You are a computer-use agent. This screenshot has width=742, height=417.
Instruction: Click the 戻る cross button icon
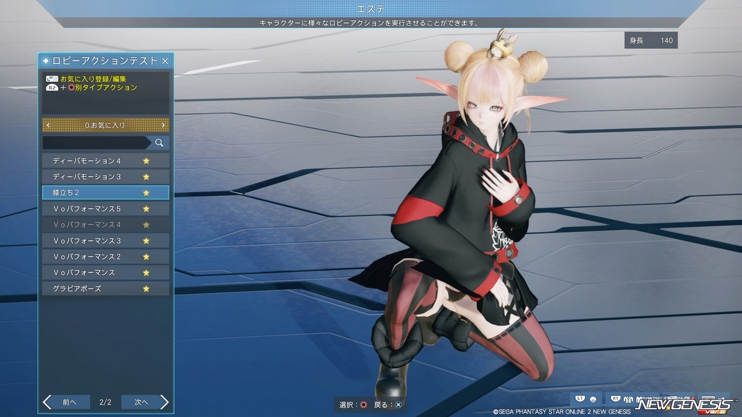[x=399, y=405]
